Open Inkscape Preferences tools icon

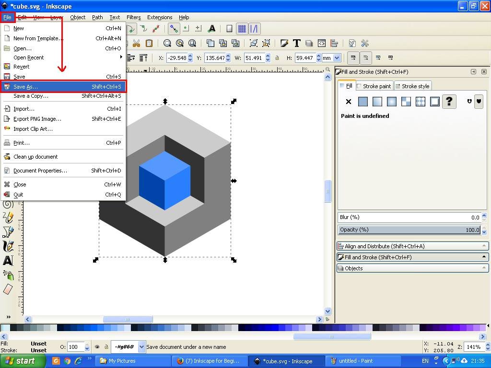click(365, 43)
